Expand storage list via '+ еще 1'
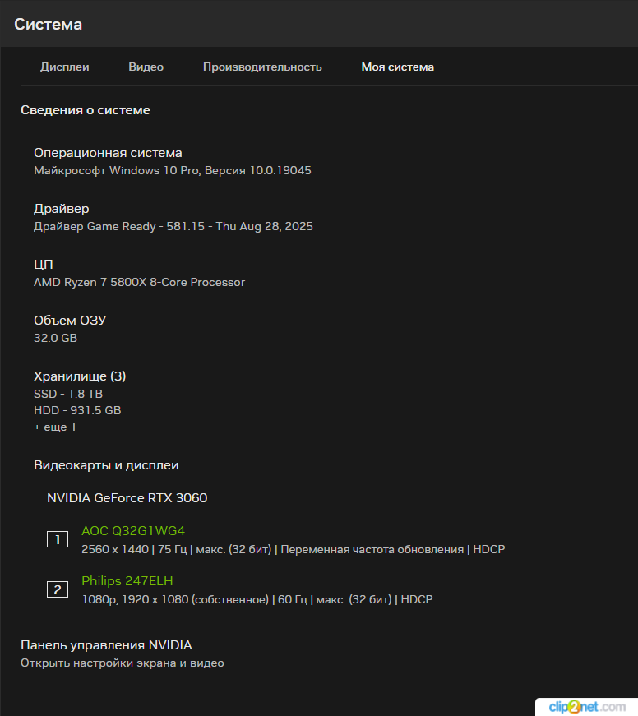The height and width of the screenshot is (716, 638). click(x=55, y=427)
